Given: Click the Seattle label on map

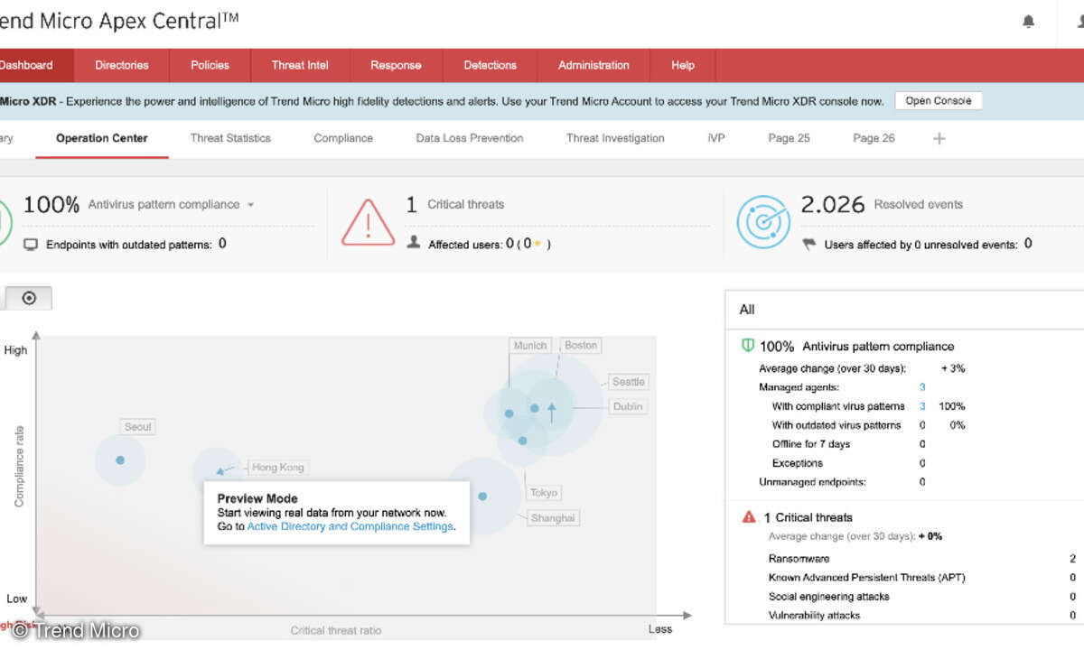Looking at the screenshot, I should pyautogui.click(x=628, y=382).
